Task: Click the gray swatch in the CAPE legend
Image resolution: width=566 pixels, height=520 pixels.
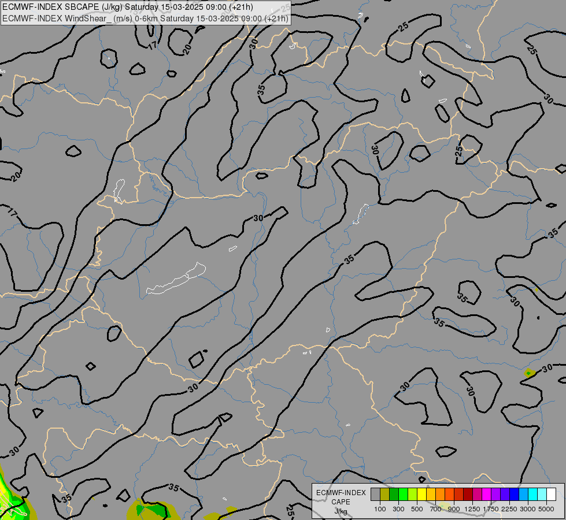Action: pyautogui.click(x=375, y=494)
